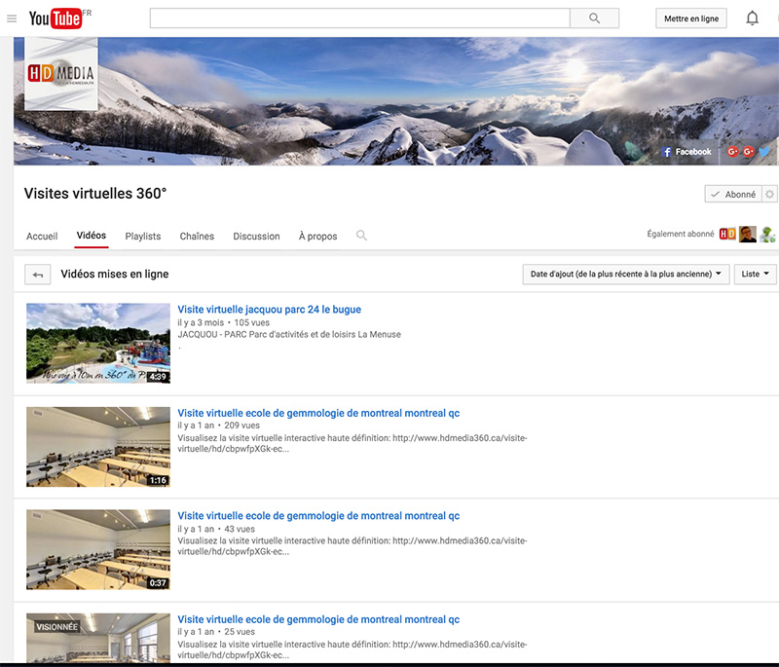Image resolution: width=779 pixels, height=667 pixels.
Task: Switch to the Playlists tab
Action: pos(143,237)
